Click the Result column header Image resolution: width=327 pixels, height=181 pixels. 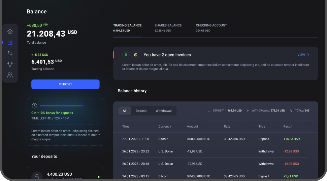pos(288,126)
